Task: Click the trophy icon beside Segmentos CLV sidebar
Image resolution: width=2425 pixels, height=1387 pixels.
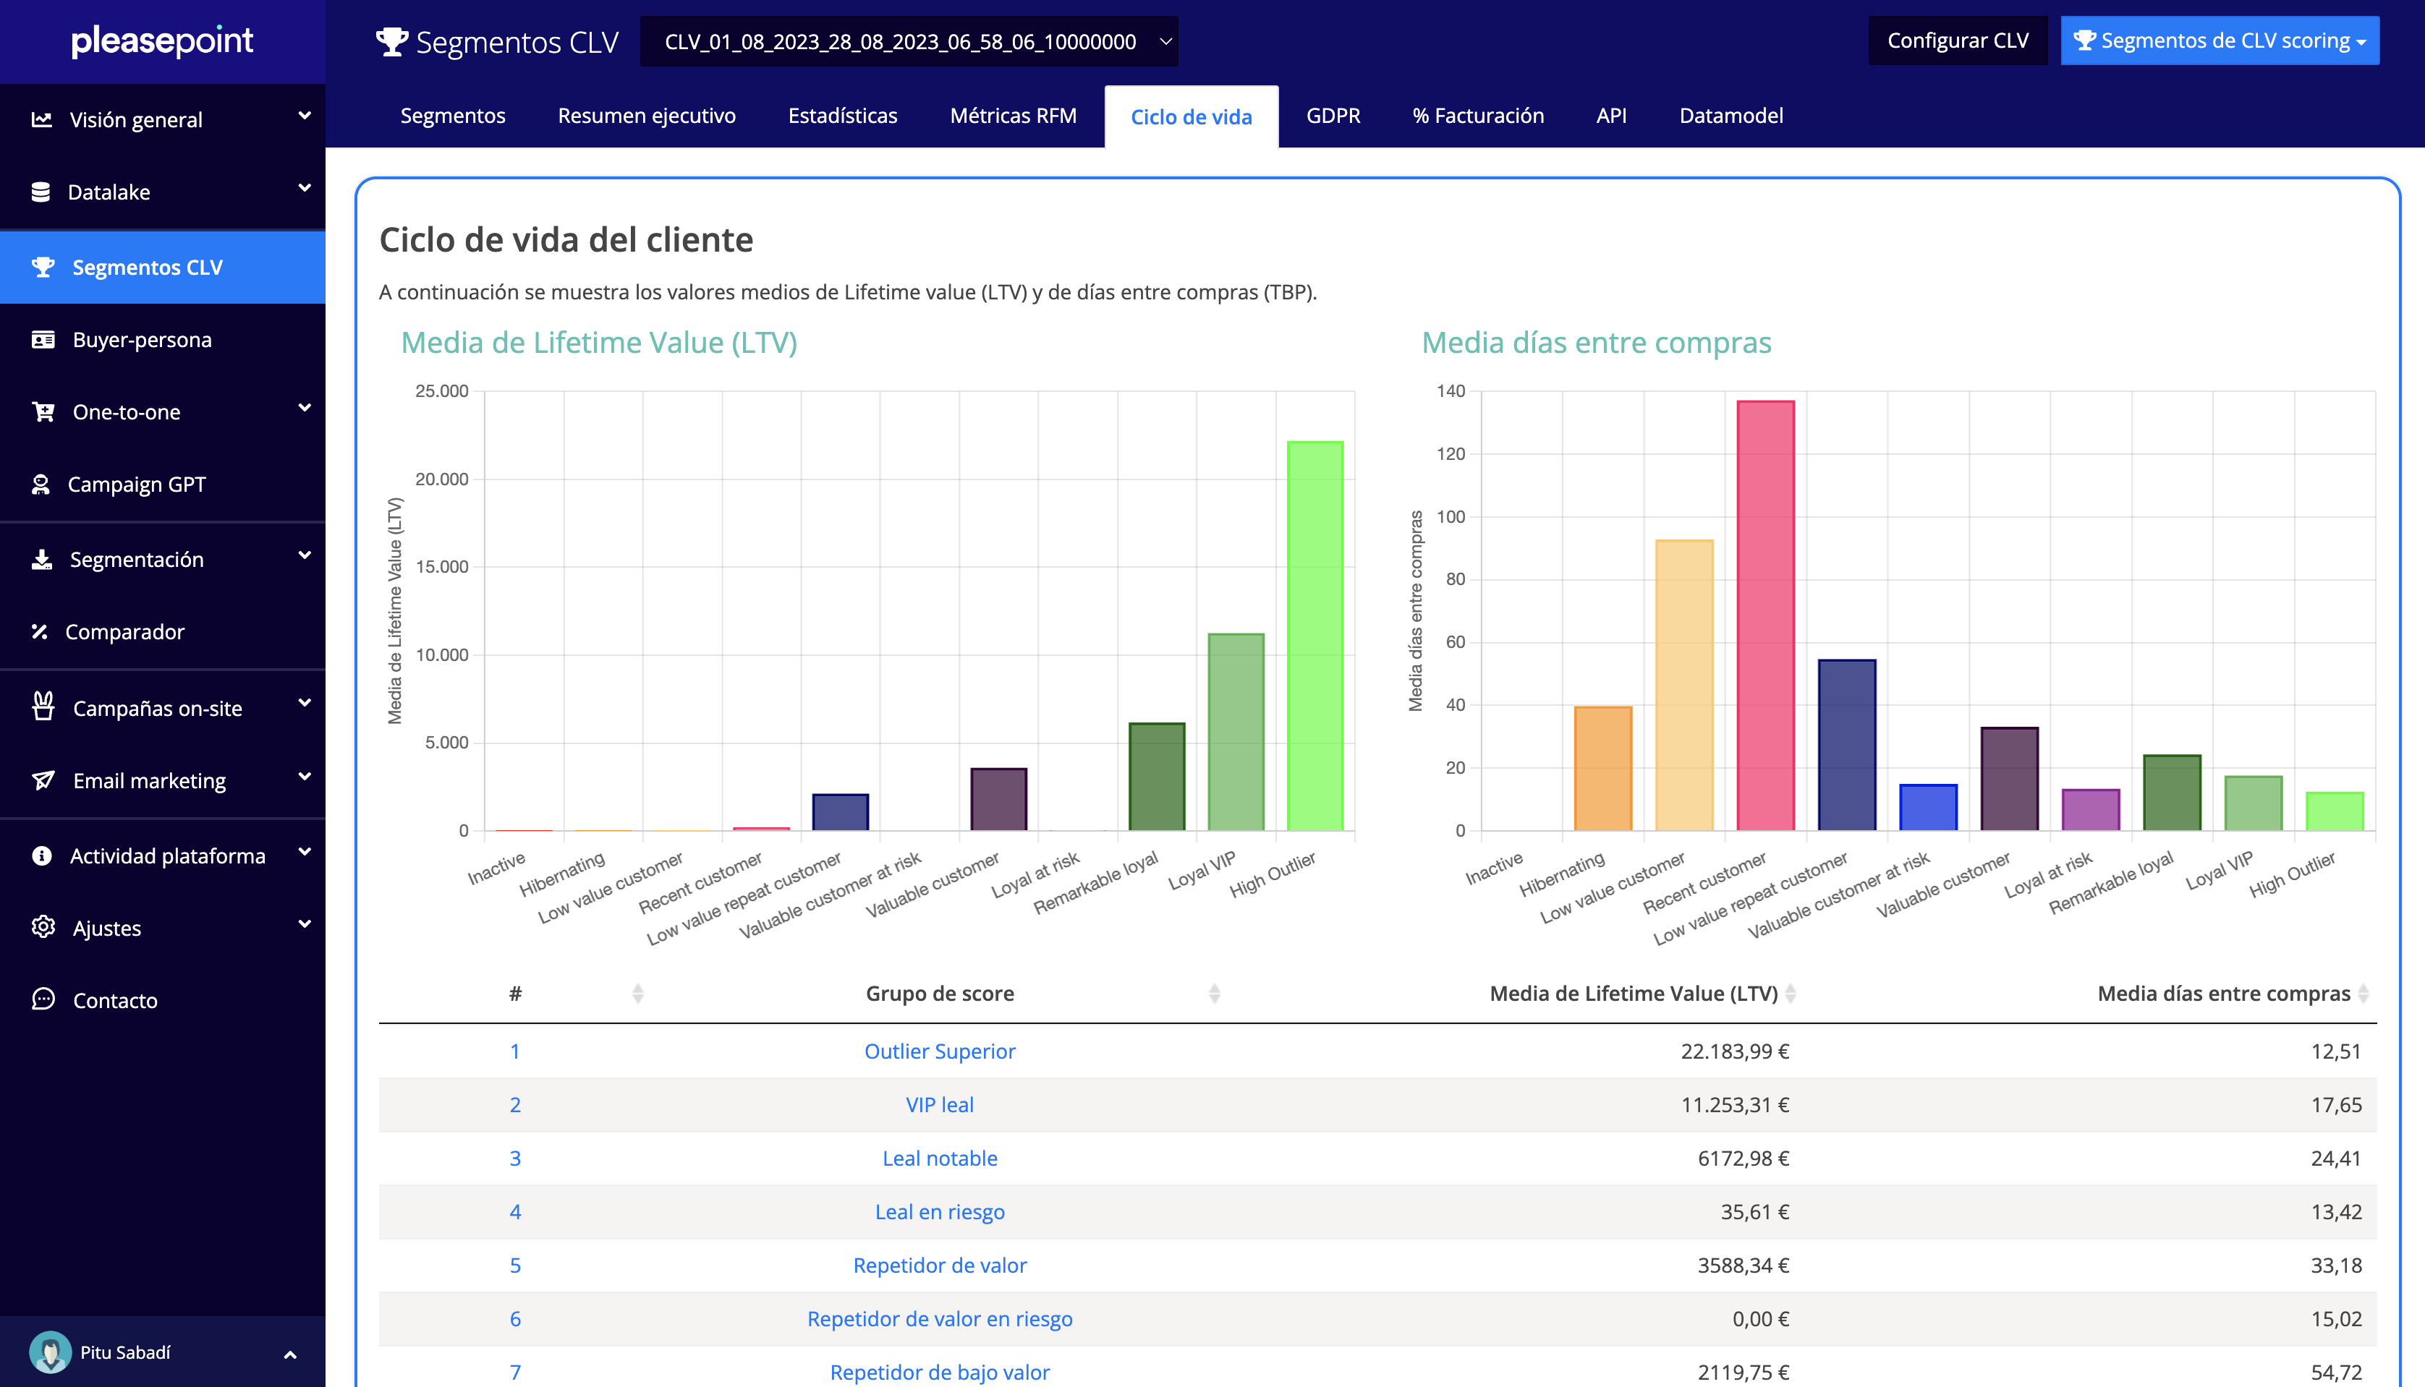Action: tap(43, 268)
